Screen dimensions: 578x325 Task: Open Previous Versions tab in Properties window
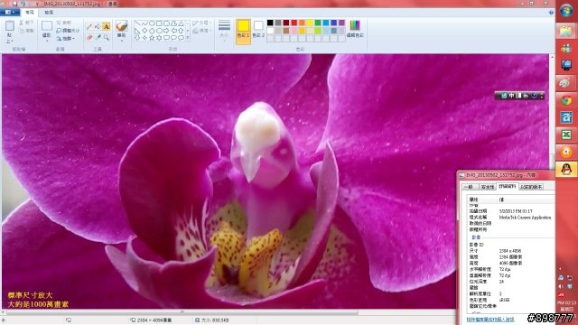pos(531,187)
